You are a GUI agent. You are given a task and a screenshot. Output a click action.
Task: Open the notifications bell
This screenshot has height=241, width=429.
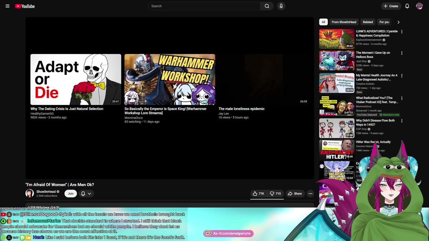pyautogui.click(x=407, y=6)
